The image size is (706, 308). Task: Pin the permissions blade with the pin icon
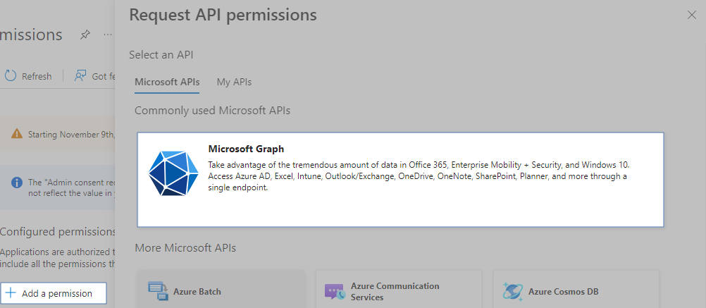pos(85,35)
